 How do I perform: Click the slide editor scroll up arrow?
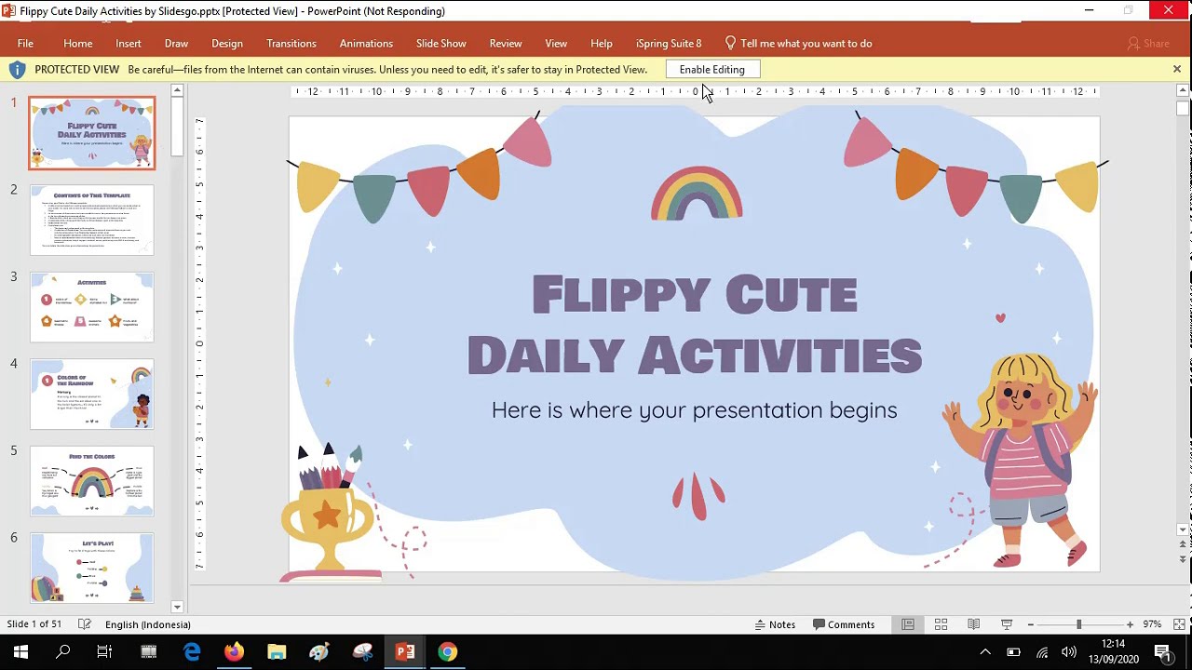1183,90
